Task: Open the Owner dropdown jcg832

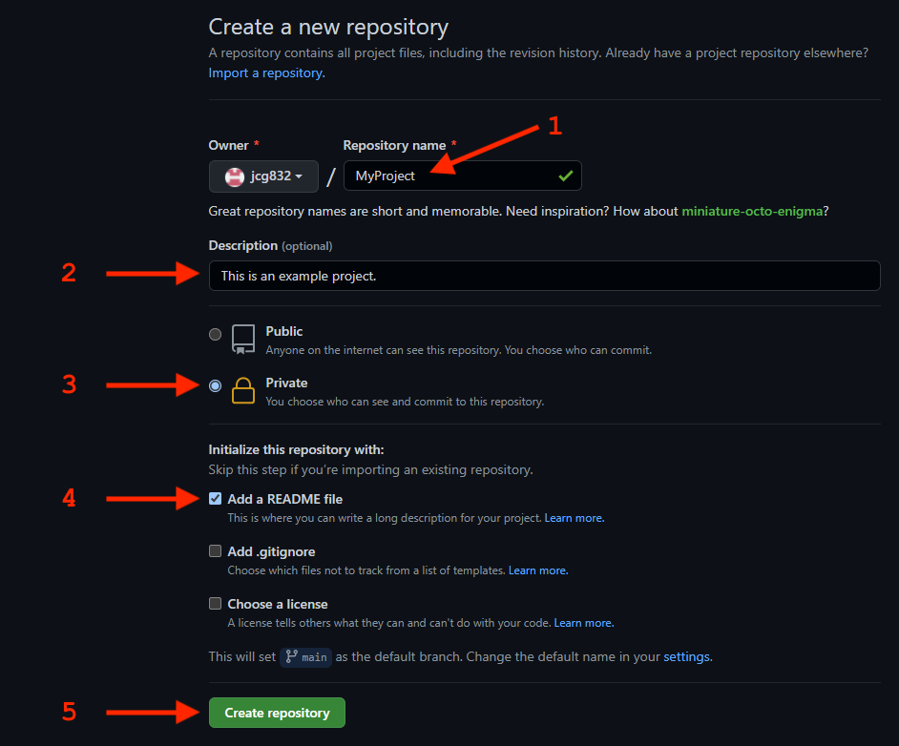Action: click(263, 176)
